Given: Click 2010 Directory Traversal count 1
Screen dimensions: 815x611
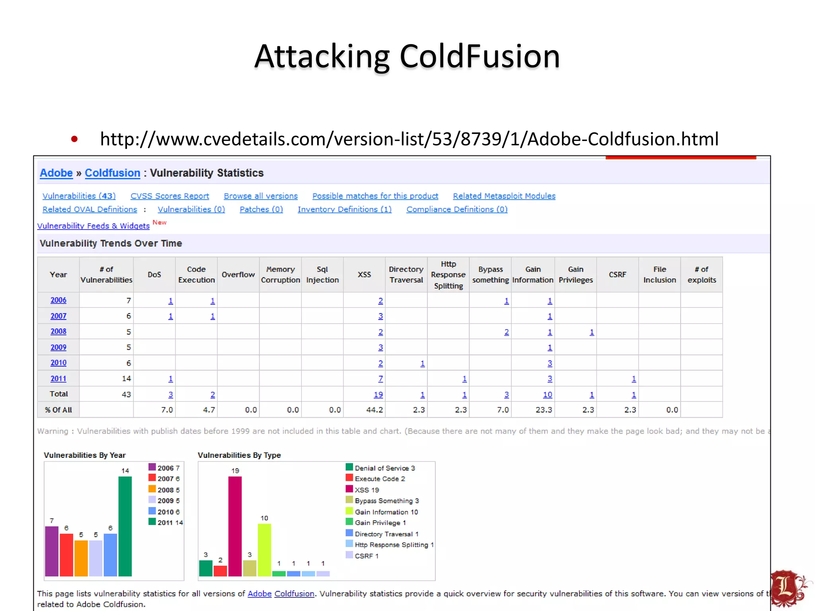Looking at the screenshot, I should [x=423, y=363].
